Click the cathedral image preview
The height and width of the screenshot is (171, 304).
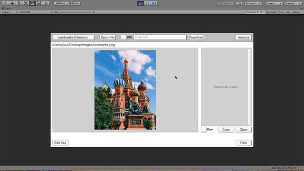tap(125, 90)
